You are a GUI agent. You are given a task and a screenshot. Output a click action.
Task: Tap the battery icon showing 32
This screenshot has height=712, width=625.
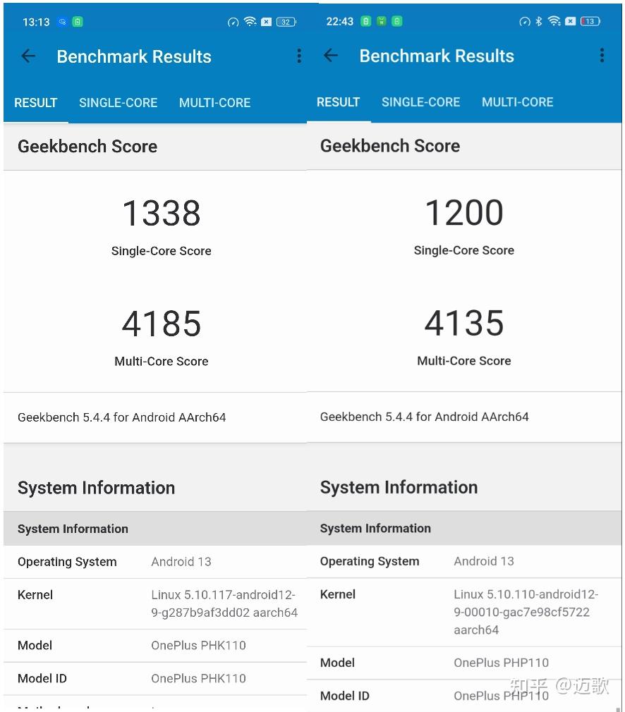click(286, 22)
